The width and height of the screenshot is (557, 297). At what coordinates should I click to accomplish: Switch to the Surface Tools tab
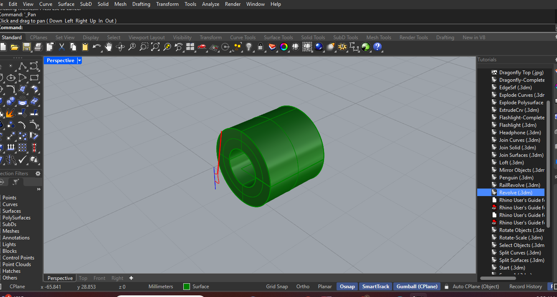point(278,37)
